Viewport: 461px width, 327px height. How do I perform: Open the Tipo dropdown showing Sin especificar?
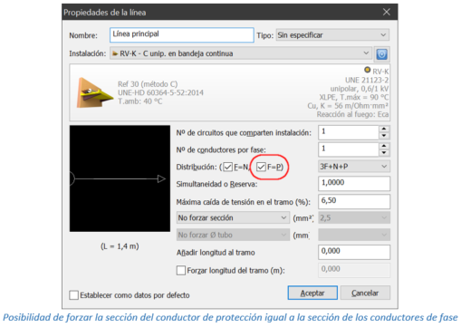click(332, 35)
